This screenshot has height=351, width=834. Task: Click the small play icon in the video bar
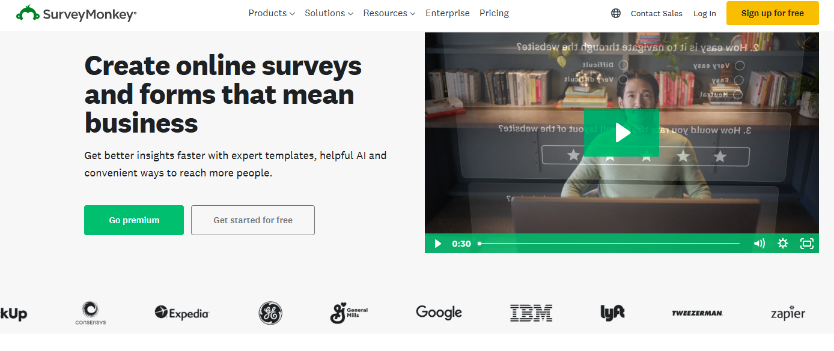coord(438,244)
